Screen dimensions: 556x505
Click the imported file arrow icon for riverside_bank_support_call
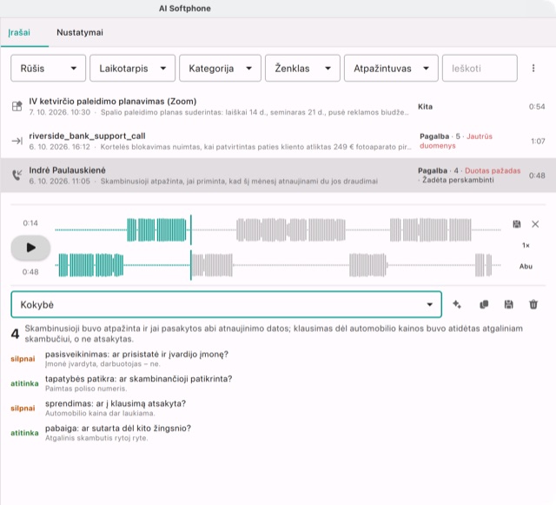(x=17, y=141)
